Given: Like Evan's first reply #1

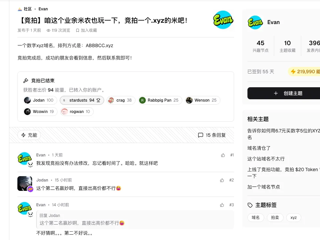Looking at the screenshot, I should pos(223,155).
